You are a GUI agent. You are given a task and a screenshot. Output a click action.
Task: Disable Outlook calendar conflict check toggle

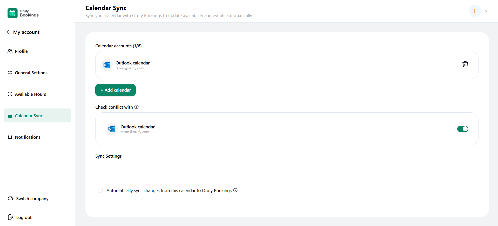click(462, 129)
